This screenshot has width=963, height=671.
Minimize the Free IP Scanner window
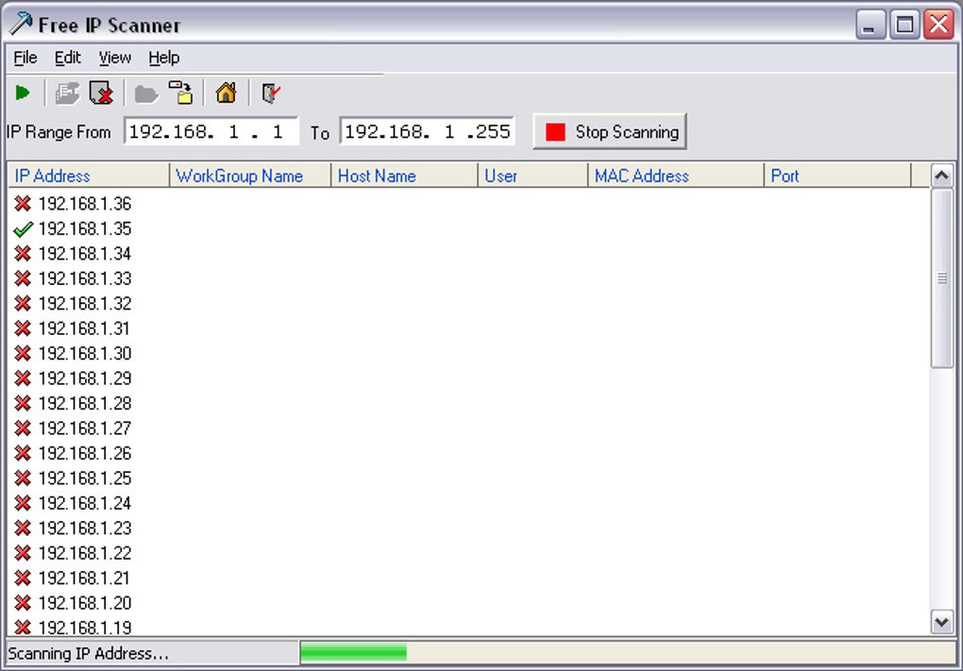(870, 25)
